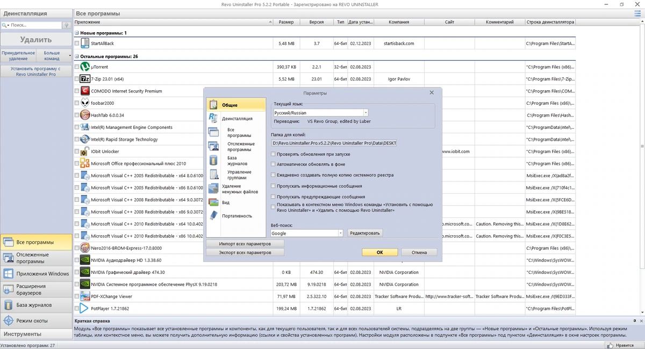Check the box next to µTorrent
The image size is (645, 349).
click(77, 68)
